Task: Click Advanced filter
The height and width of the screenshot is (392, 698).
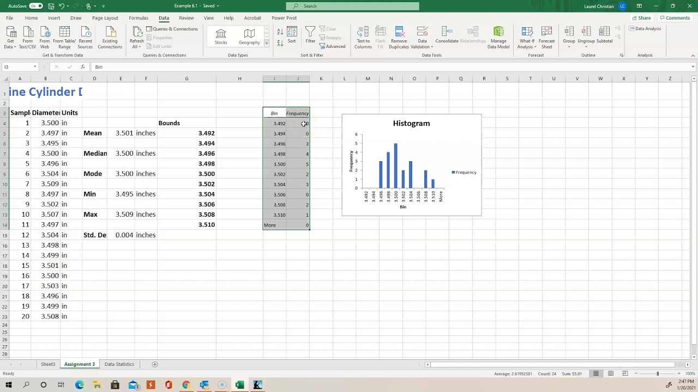Action: (332, 46)
